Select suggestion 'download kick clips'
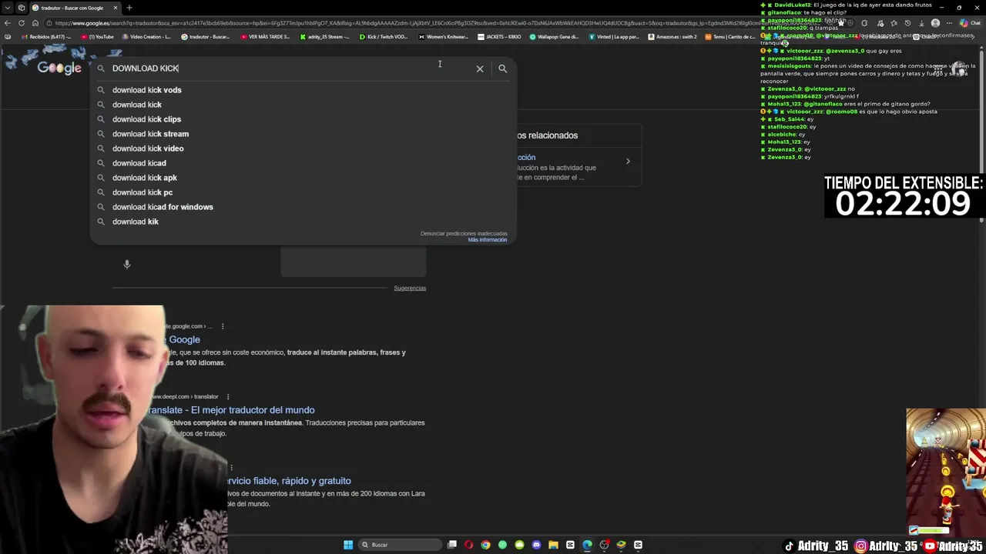 point(303,119)
